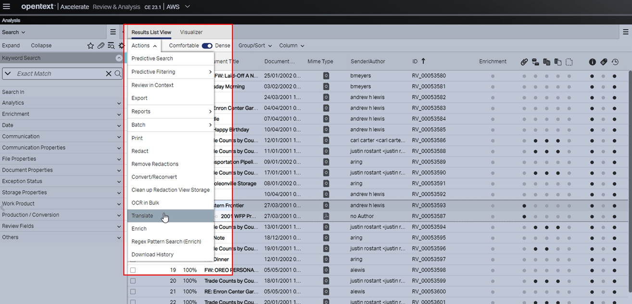
Task: Choose Export from the Actions menu
Action: [171, 98]
